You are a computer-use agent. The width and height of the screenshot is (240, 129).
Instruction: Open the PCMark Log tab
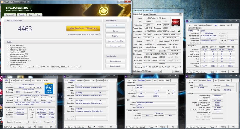(x=31, y=15)
